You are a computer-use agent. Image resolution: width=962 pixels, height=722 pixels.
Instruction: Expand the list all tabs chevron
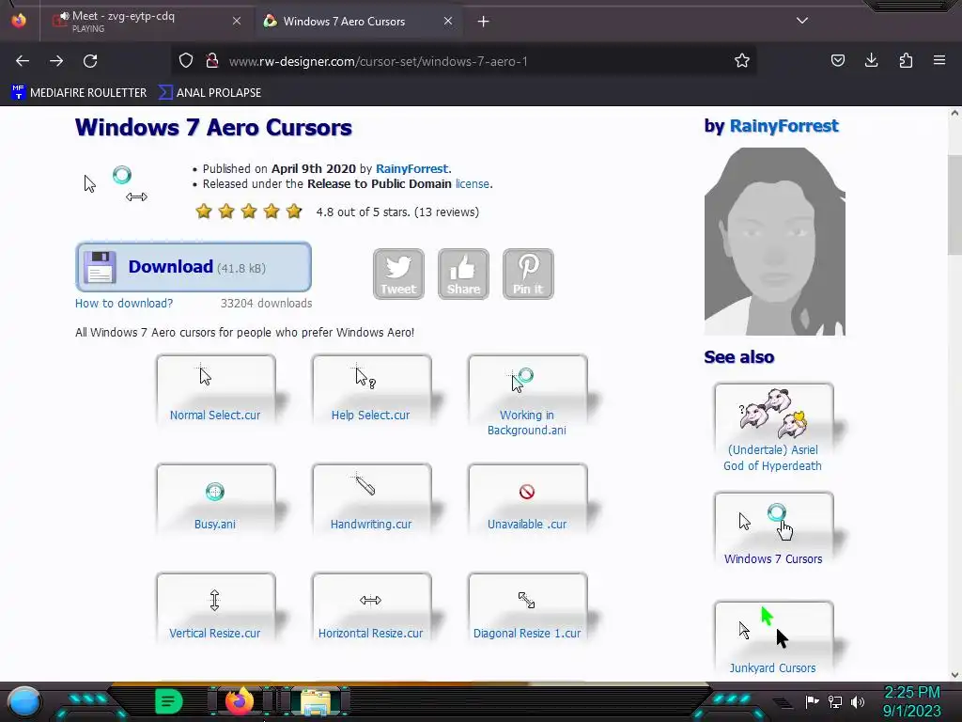coord(802,21)
